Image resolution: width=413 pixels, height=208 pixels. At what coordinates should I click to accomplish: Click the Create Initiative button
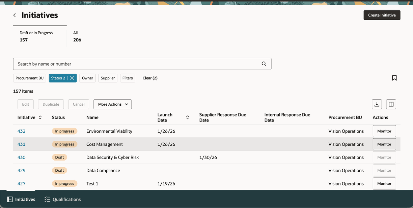(x=382, y=15)
